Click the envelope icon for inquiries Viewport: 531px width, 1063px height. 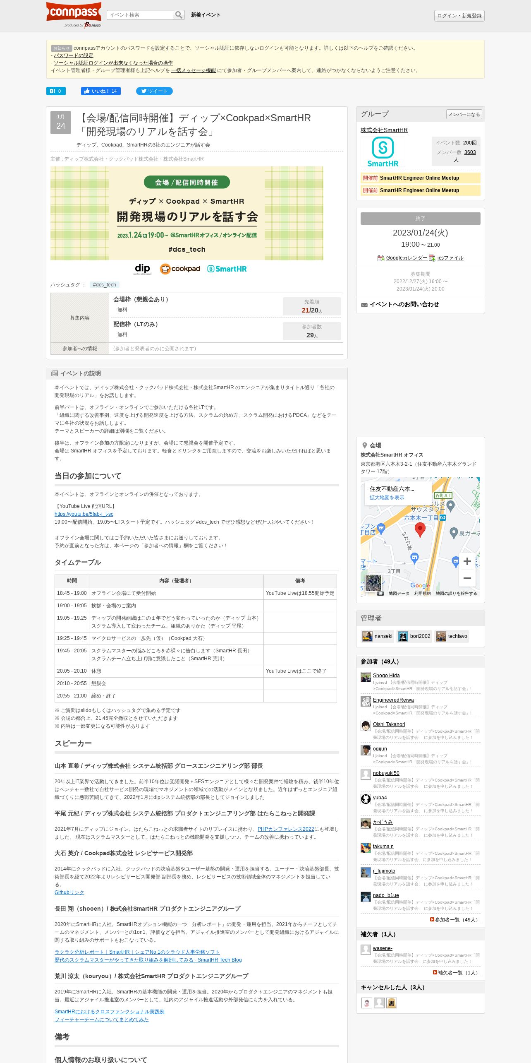click(364, 305)
